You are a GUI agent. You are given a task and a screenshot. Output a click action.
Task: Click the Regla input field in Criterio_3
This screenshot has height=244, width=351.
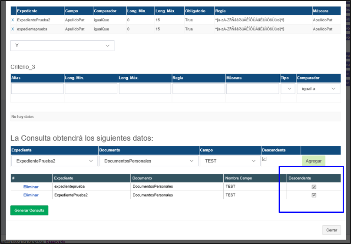click(x=199, y=89)
